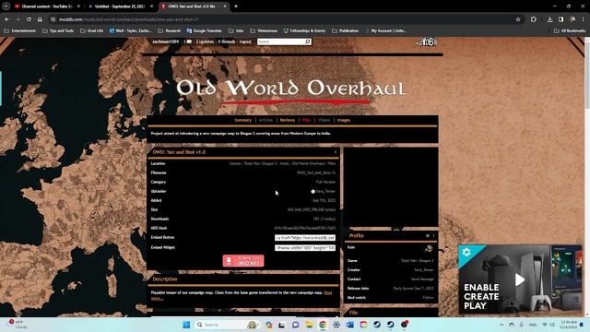
Task: Click the taskbar Search box
Action: 227,325
